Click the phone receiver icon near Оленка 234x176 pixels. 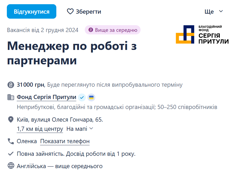click(x=11, y=141)
